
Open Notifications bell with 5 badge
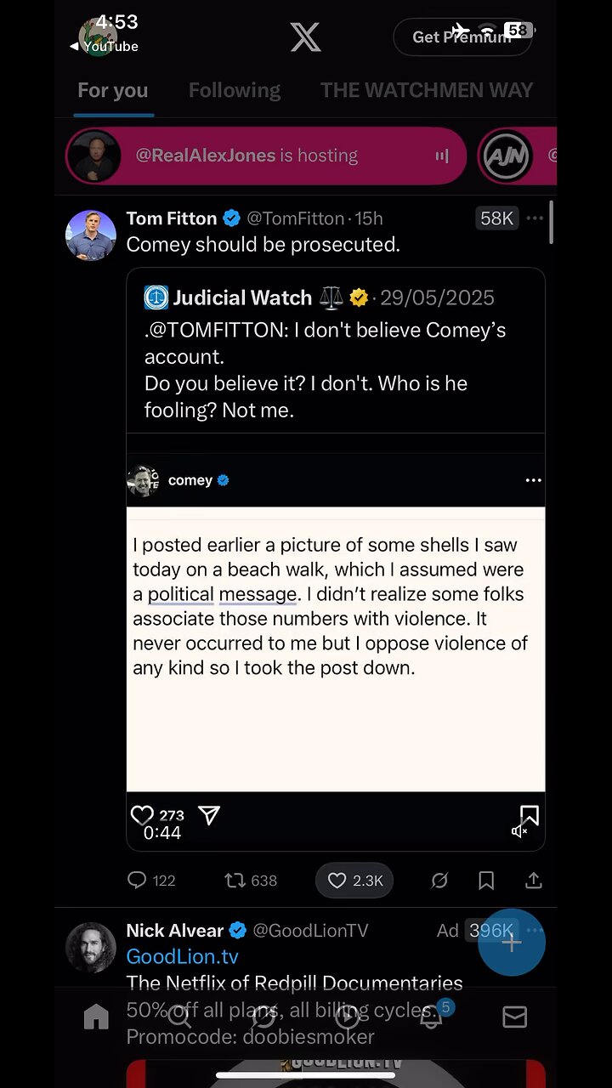432,1017
